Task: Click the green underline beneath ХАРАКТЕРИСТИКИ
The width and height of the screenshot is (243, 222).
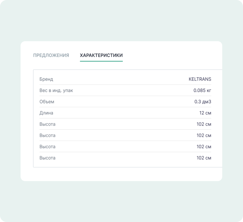Action: point(101,61)
